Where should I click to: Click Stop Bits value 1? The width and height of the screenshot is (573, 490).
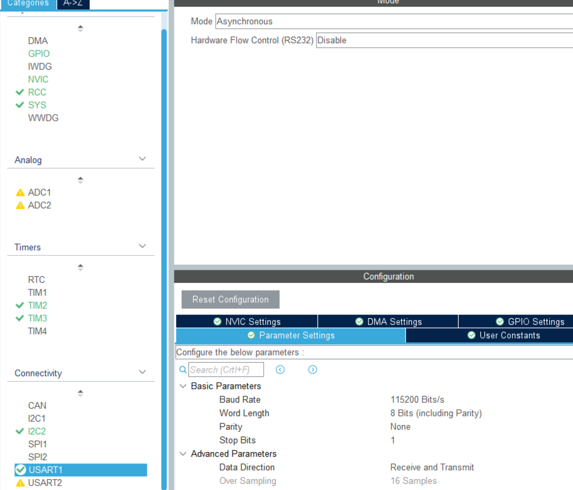393,440
